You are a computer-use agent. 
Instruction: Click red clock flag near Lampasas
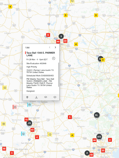(15, 107)
